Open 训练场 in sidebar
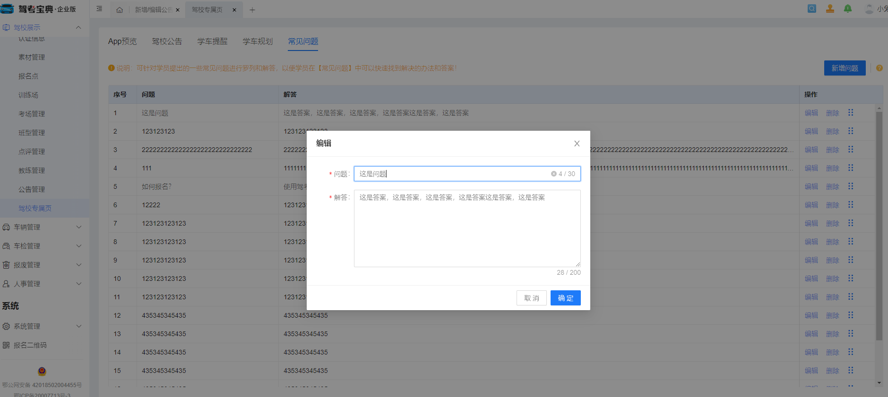Viewport: 888px width, 397px height. 28,95
